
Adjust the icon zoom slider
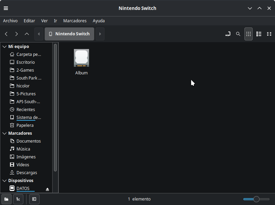[x=256, y=199]
